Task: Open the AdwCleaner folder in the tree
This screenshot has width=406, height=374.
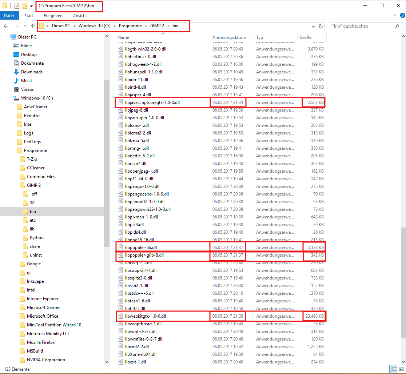Action: click(36, 107)
